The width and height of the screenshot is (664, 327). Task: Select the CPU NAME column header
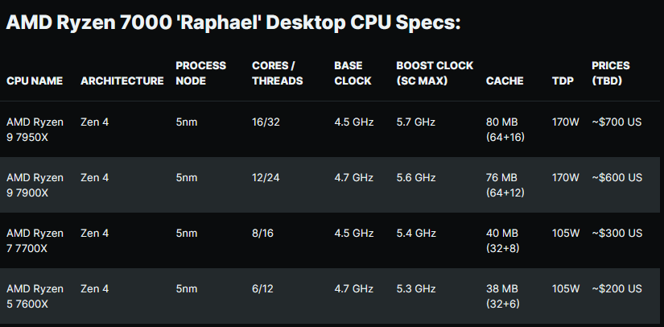click(x=35, y=81)
